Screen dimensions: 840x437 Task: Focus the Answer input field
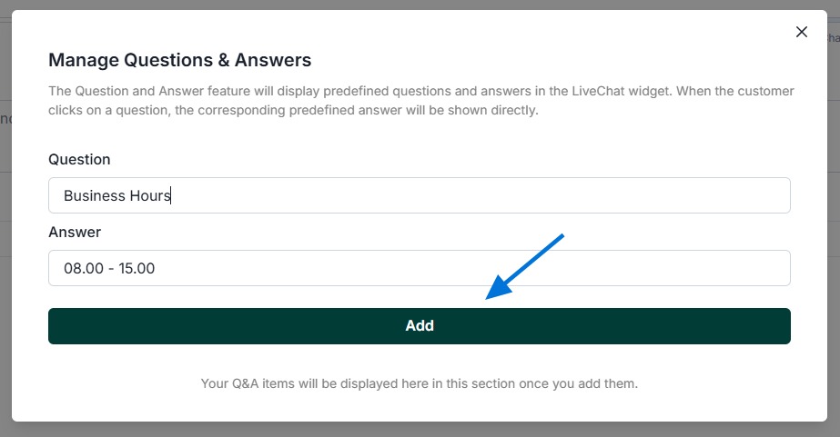(419, 268)
